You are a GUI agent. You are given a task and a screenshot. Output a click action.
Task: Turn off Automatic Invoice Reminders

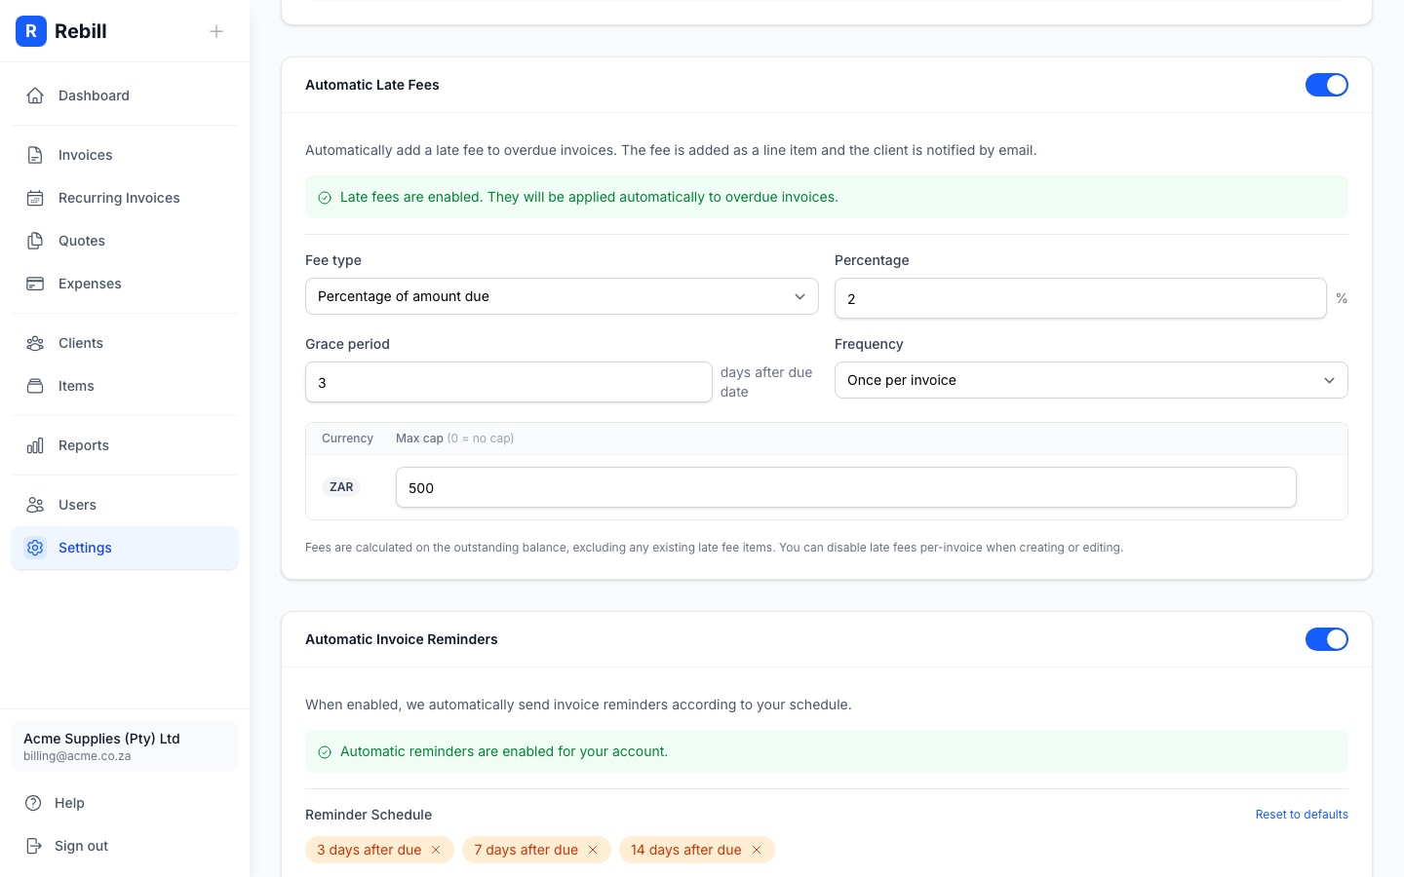pos(1327,639)
